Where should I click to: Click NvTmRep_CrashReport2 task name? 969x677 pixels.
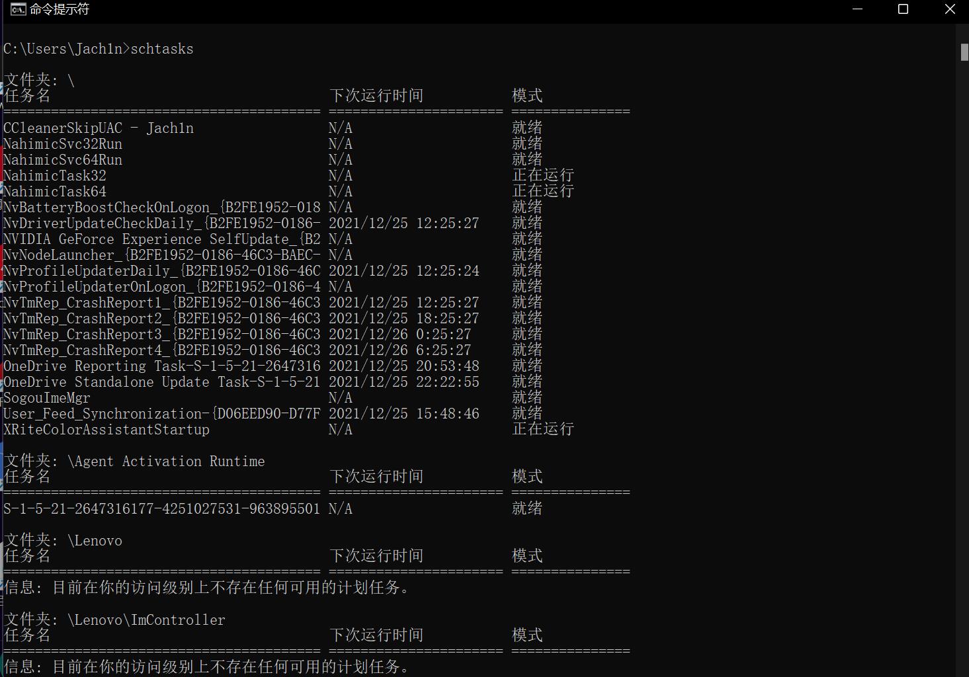(162, 318)
